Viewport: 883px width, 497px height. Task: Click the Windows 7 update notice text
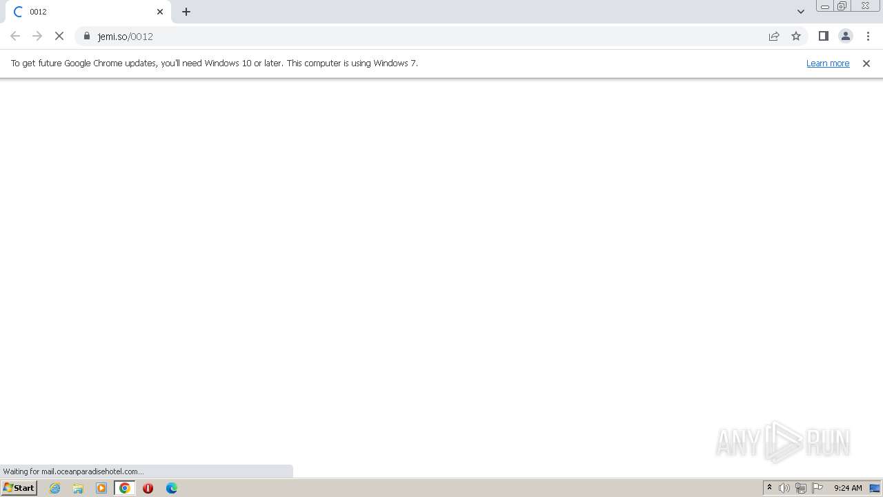point(215,63)
